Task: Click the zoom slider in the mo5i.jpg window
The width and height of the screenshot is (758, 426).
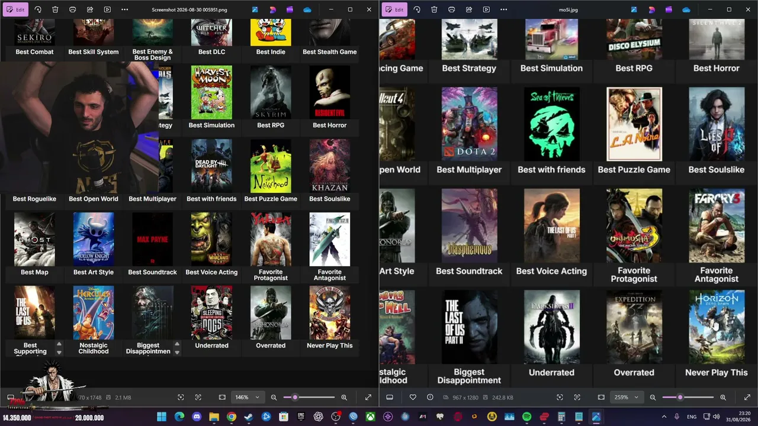Action: pyautogui.click(x=688, y=398)
